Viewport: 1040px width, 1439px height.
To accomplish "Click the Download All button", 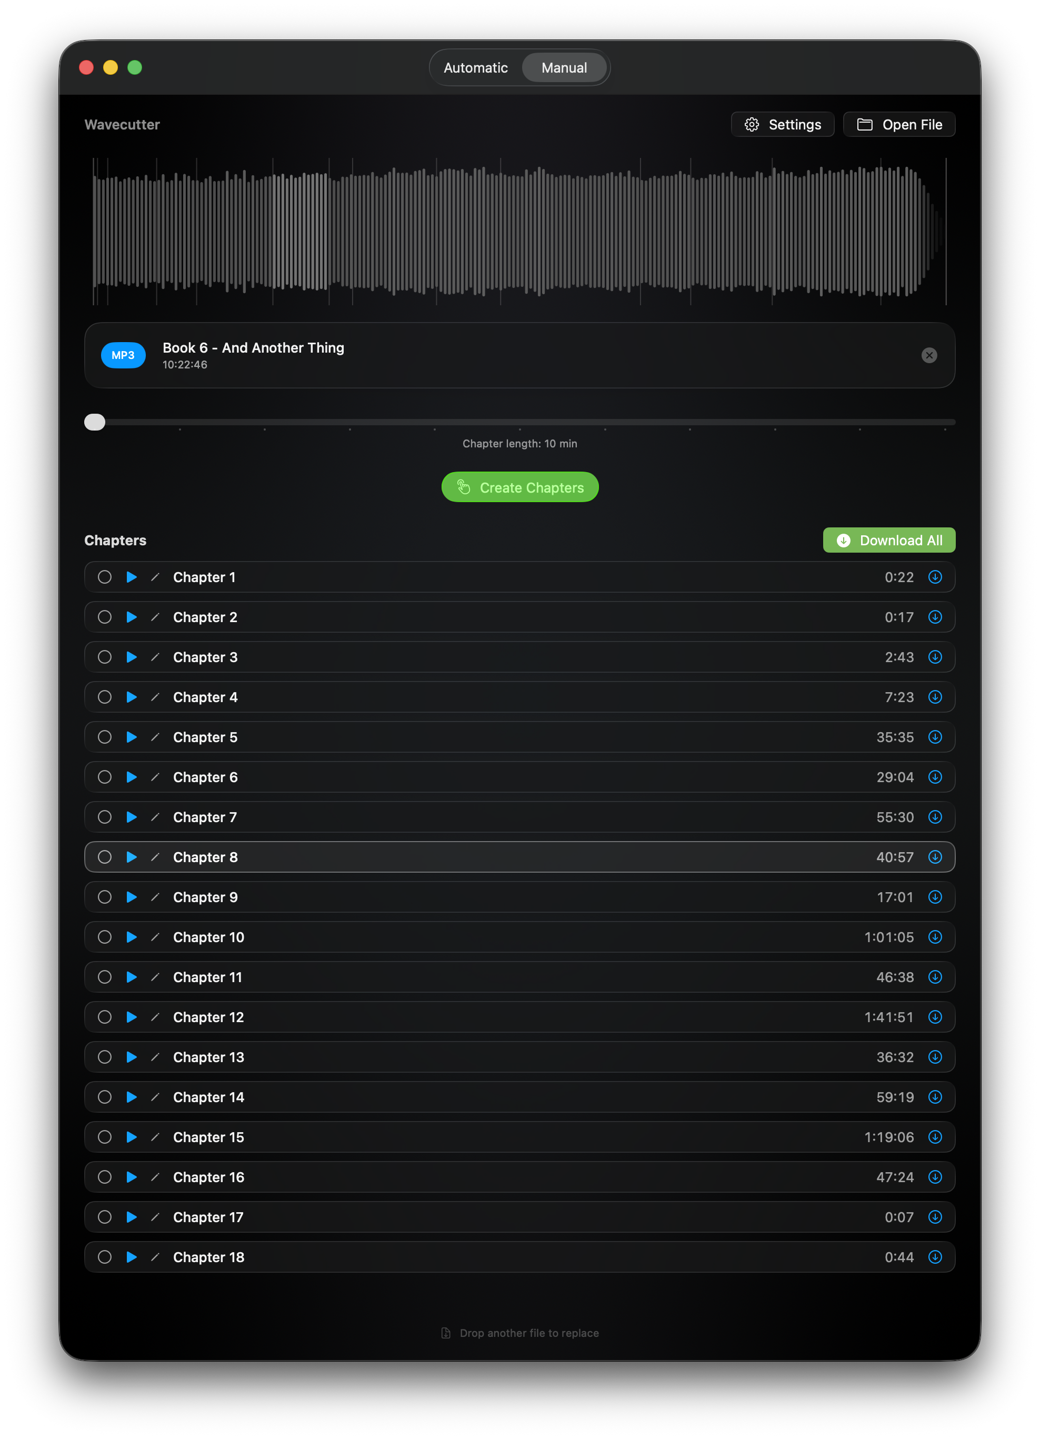I will (888, 540).
